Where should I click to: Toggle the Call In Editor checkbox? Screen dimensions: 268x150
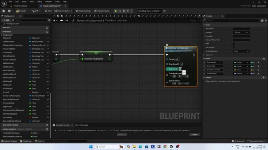234,47
